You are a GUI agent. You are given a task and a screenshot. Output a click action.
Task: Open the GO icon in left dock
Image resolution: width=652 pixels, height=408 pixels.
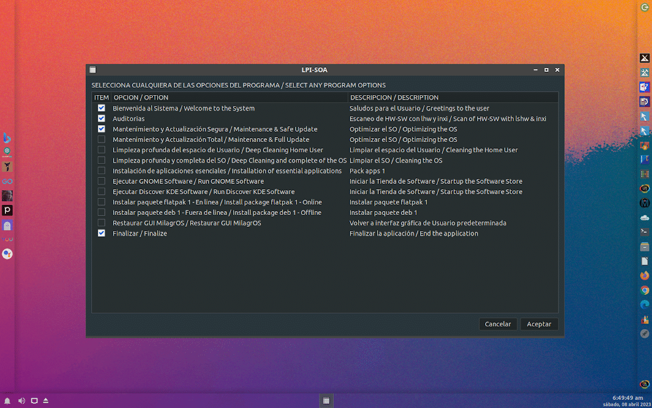[7, 181]
